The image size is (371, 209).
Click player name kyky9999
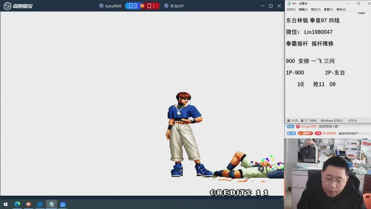click(x=113, y=6)
